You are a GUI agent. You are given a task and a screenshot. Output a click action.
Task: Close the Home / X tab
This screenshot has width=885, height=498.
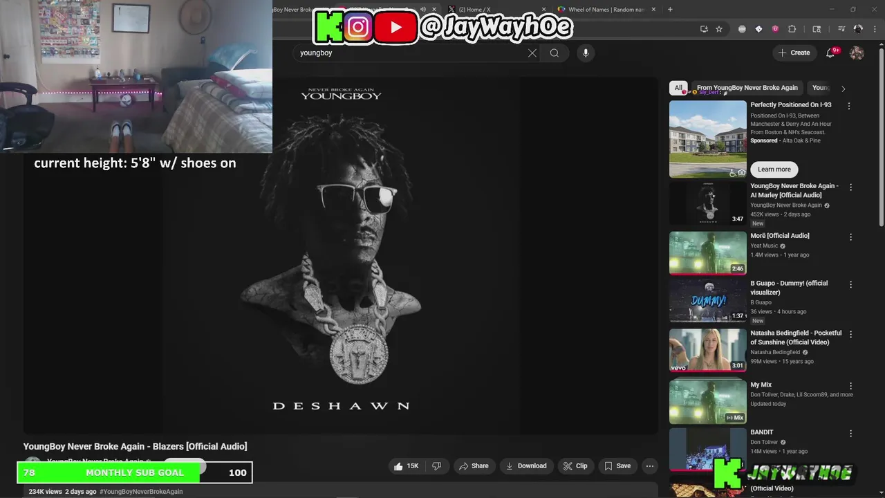tap(543, 10)
